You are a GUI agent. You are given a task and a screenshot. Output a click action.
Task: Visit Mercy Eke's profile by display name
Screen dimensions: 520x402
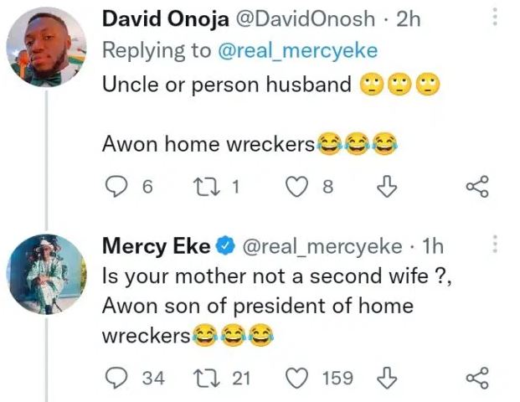click(x=157, y=246)
